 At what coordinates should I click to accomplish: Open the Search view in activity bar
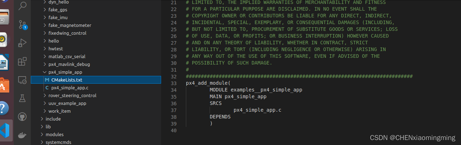22,5
